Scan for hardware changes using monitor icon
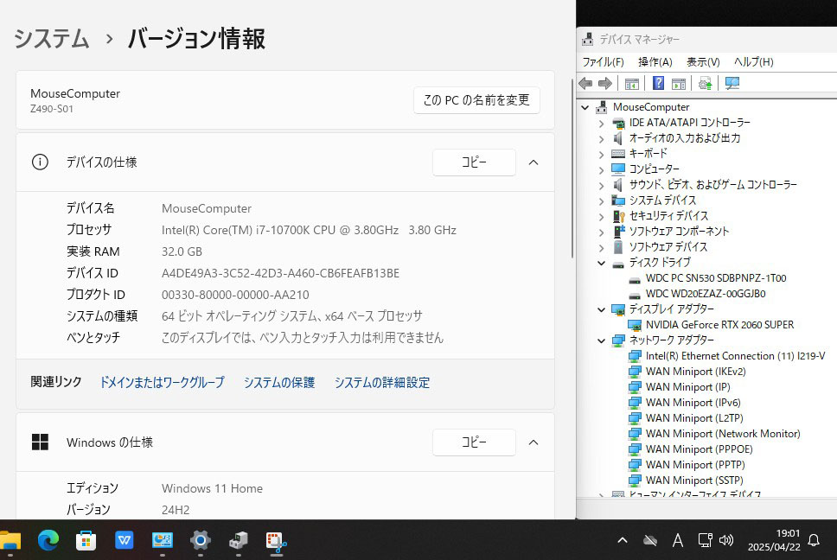 point(732,83)
